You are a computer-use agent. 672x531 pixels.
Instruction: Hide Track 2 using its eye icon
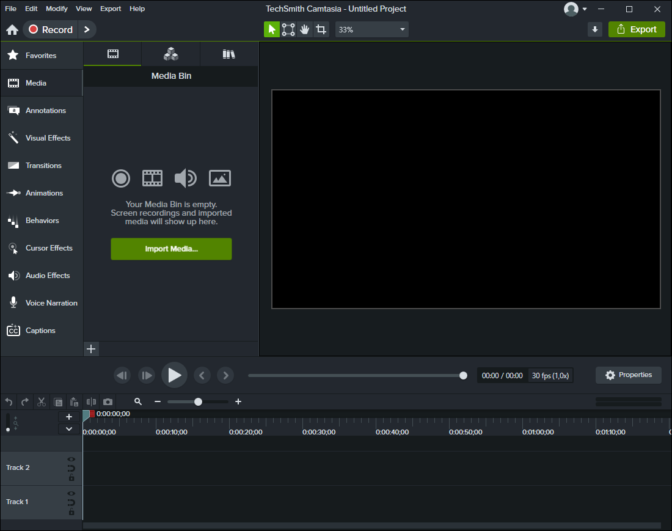pyautogui.click(x=71, y=459)
